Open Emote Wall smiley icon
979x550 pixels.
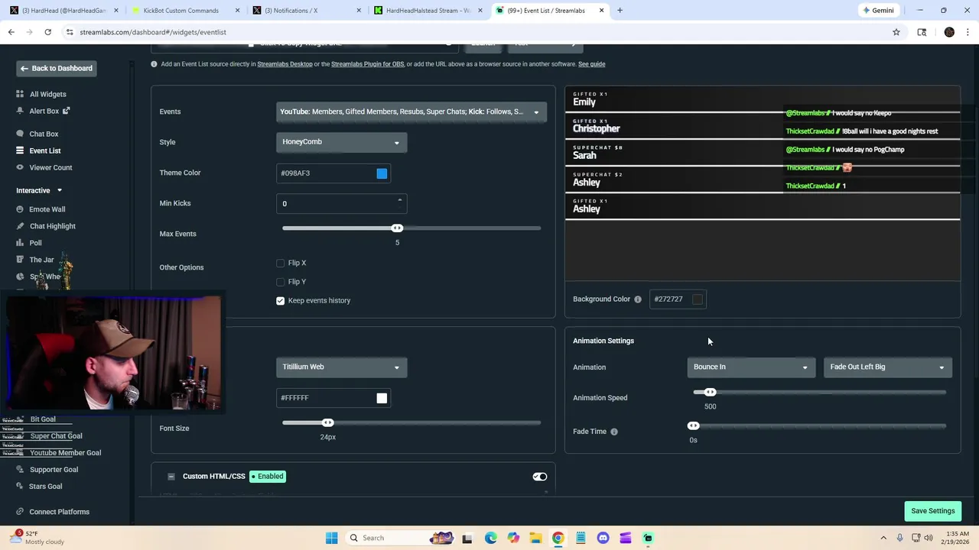click(20, 209)
